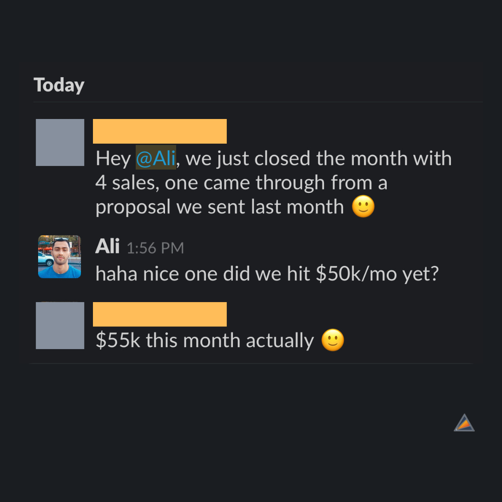Viewport: 502px width, 502px height.
Task: Click the smiley emoji after 'last month'
Action: click(363, 207)
